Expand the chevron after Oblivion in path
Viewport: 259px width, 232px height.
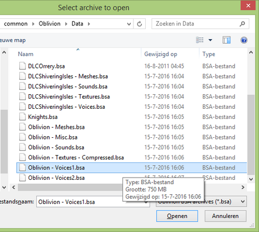tap(66, 24)
